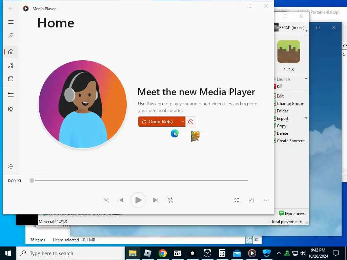Open Roblox from the taskbar
Image resolution: width=347 pixels, height=260 pixels.
pyautogui.click(x=148, y=253)
